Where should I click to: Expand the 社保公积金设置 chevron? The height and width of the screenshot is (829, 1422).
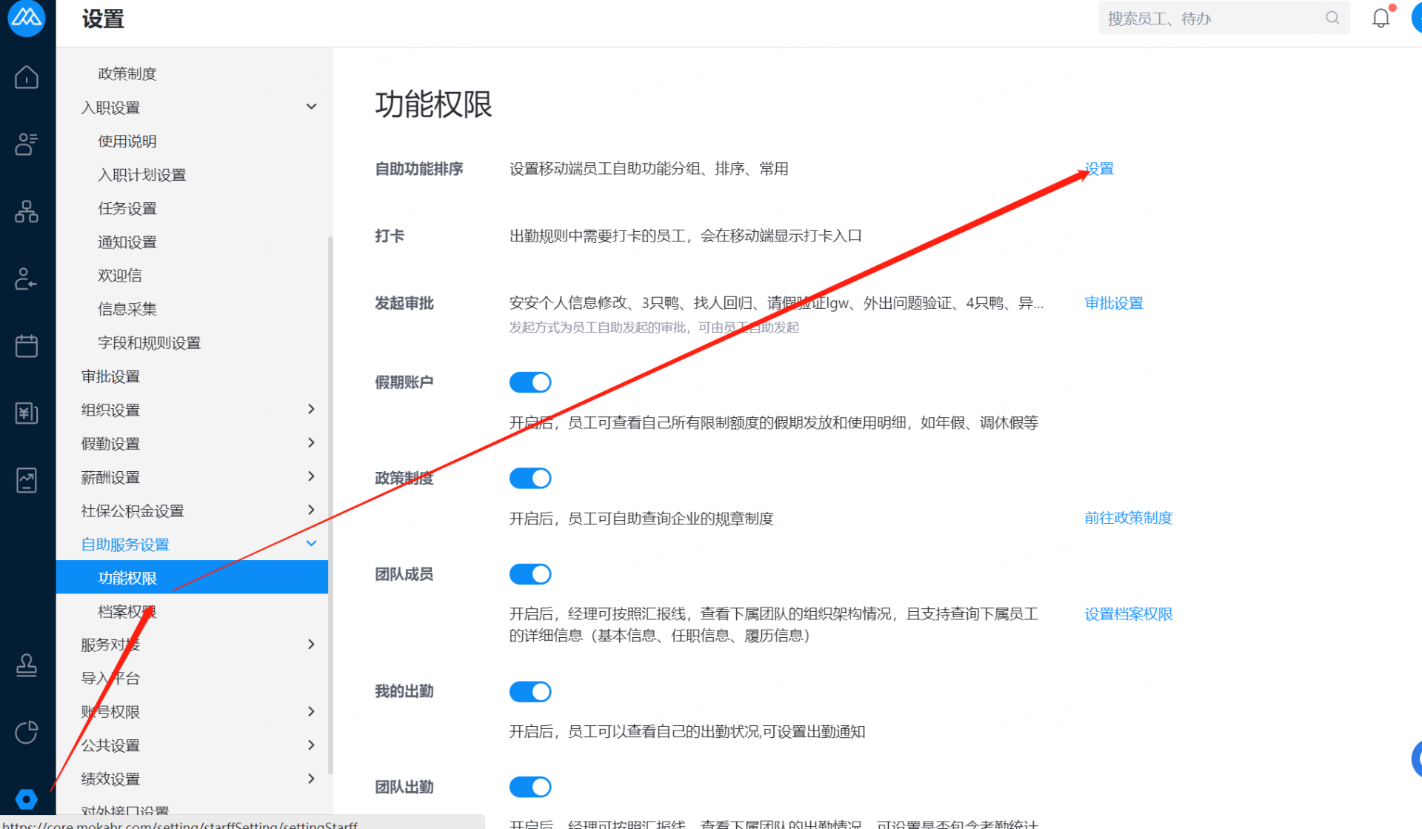pos(311,510)
